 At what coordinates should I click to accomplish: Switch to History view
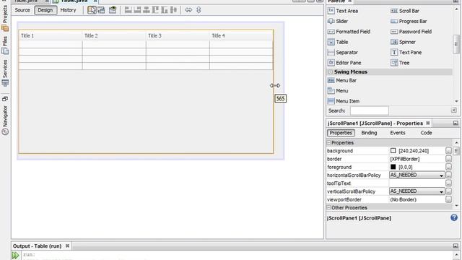68,10
